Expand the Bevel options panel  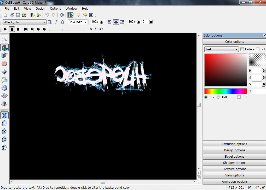tap(234, 157)
